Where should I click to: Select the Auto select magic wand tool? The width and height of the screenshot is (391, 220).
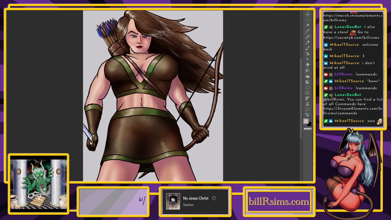[x=308, y=25]
